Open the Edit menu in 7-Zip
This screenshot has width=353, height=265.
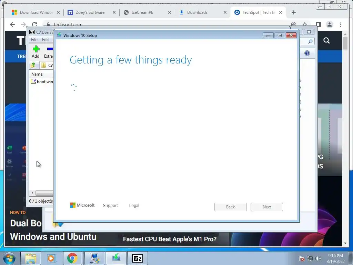46,40
